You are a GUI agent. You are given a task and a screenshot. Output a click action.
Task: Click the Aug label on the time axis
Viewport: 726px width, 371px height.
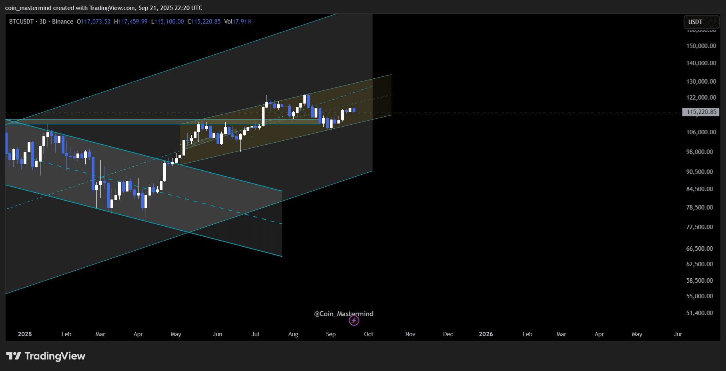(x=293, y=334)
